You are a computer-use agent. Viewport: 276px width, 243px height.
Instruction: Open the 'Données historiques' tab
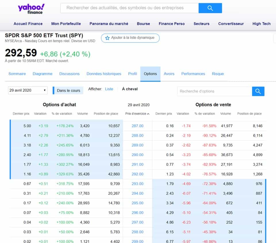tap(104, 74)
